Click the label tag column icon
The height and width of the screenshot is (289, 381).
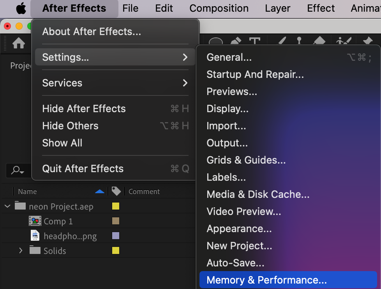click(x=116, y=191)
